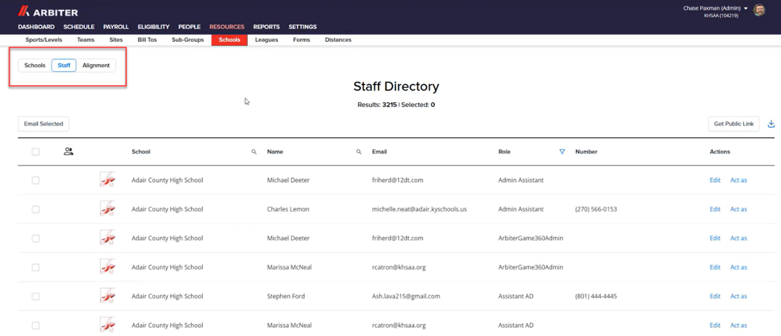Switch to the Schools segmented view
Image resolution: width=781 pixels, height=336 pixels.
(x=35, y=65)
